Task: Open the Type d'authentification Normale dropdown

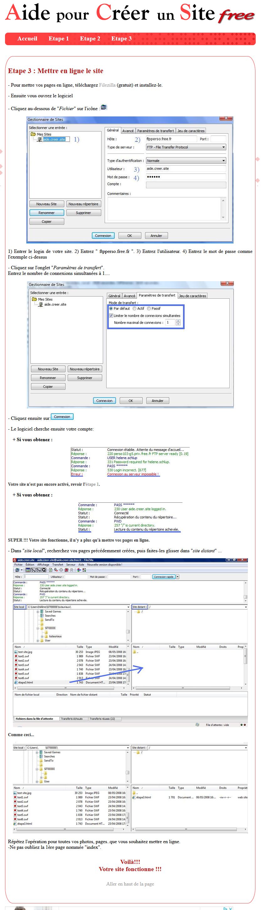Action: (x=186, y=160)
